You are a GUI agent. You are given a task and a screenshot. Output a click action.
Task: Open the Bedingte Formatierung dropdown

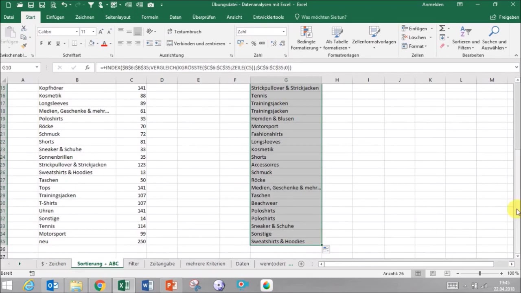[306, 39]
